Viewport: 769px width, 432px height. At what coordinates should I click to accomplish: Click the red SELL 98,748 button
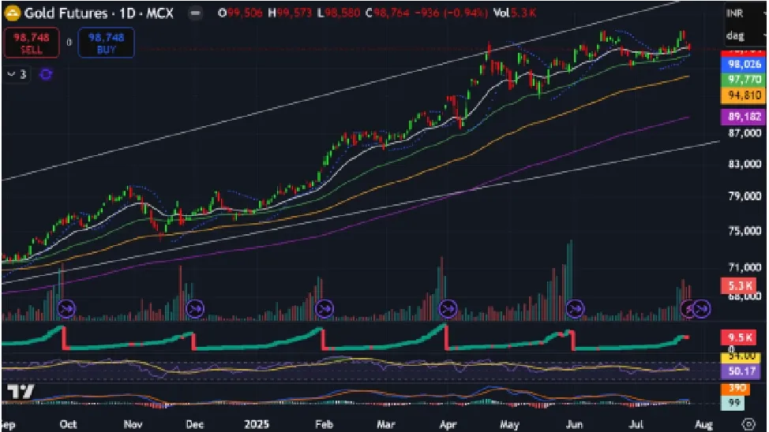coord(32,43)
